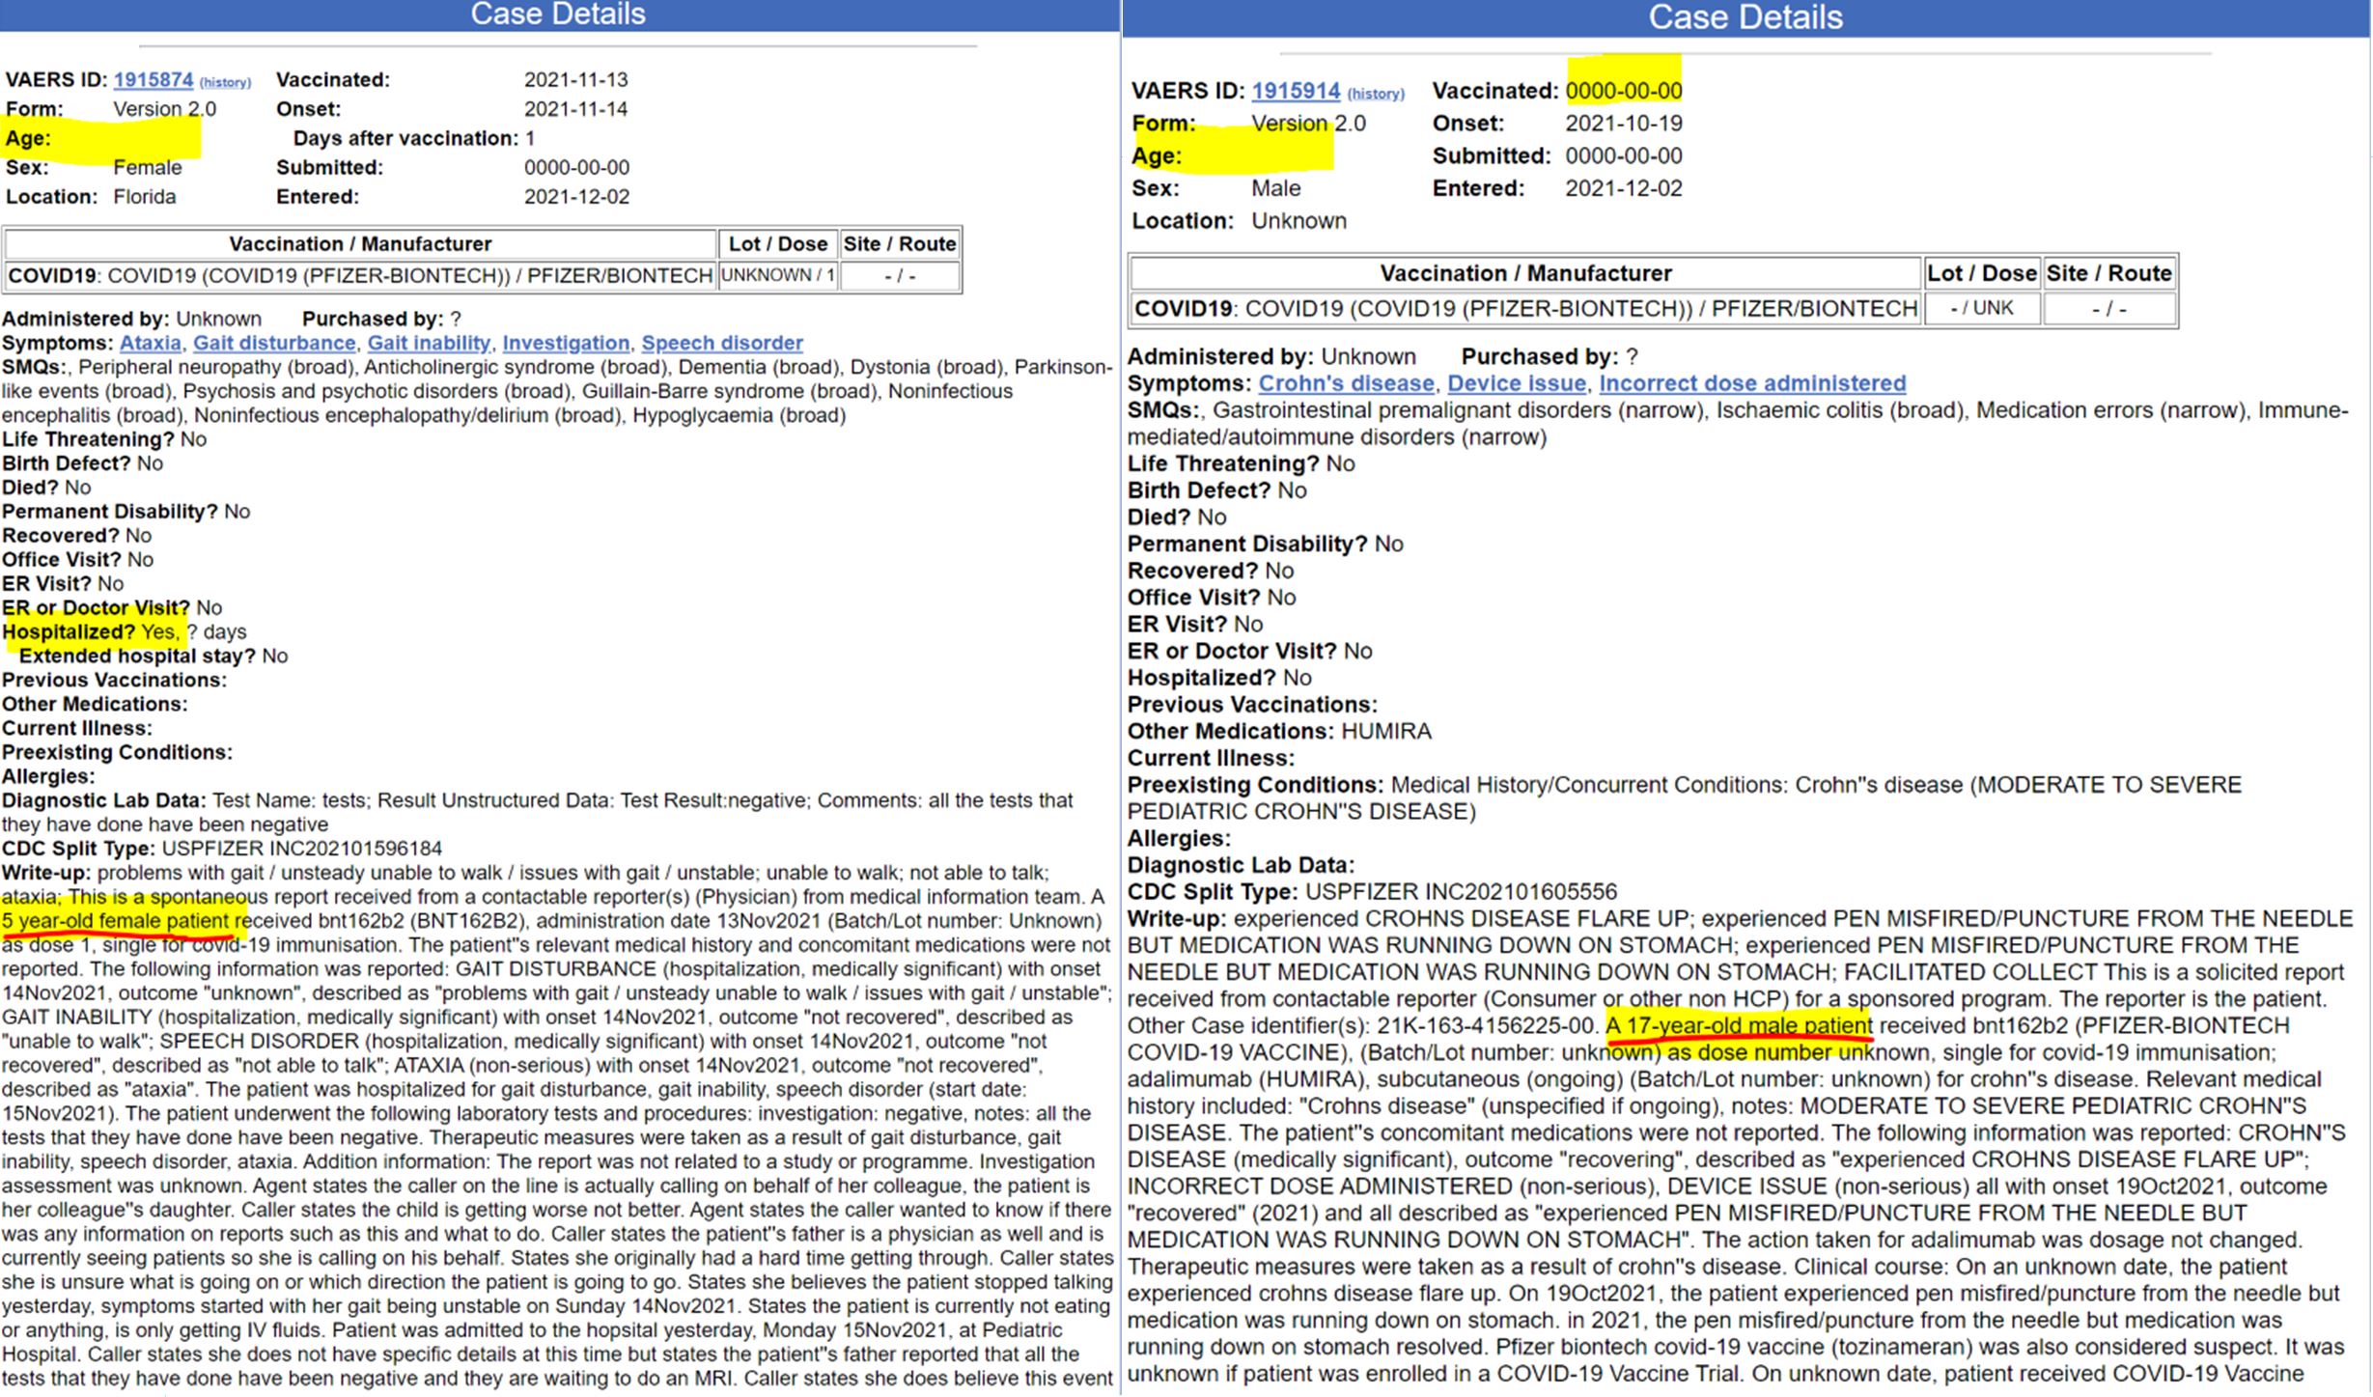Select the right Hospitalized? No text
The width and height of the screenshot is (2373, 1397).
[1219, 677]
